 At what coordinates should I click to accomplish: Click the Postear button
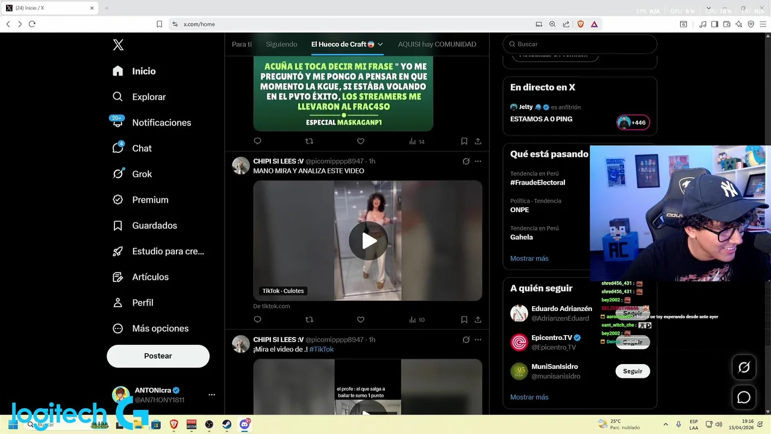[158, 356]
